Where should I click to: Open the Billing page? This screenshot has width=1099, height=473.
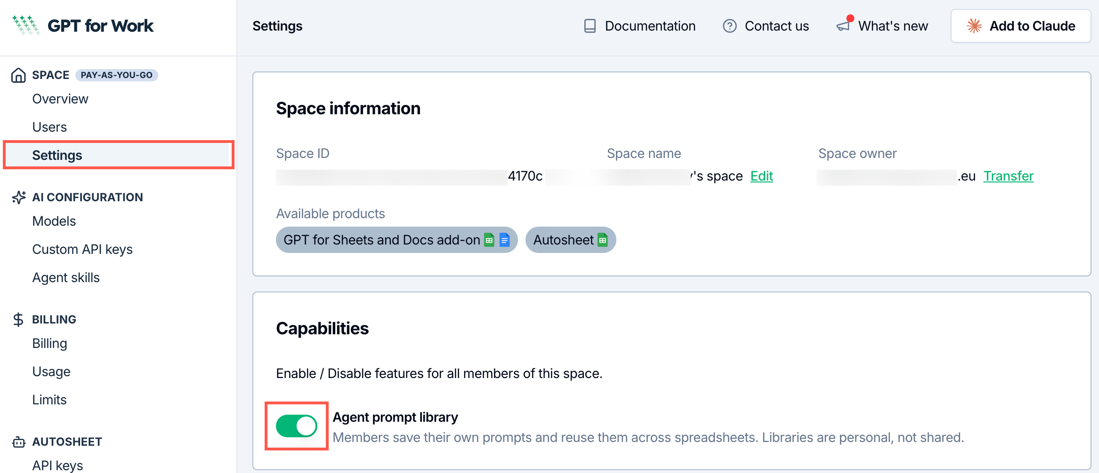pos(50,343)
